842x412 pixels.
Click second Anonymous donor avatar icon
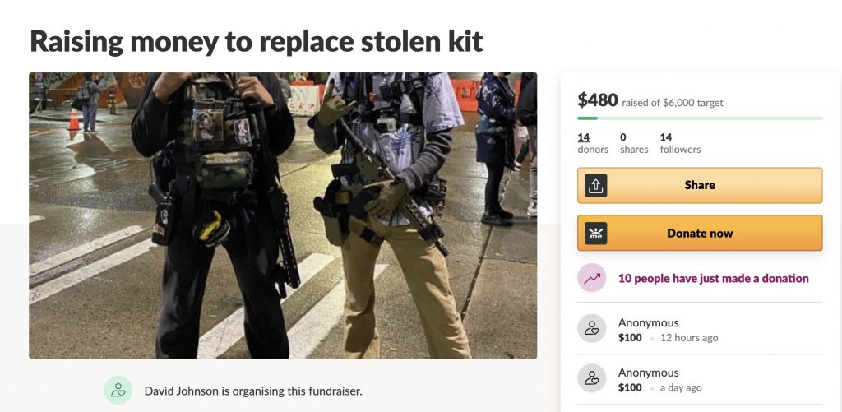tap(592, 378)
